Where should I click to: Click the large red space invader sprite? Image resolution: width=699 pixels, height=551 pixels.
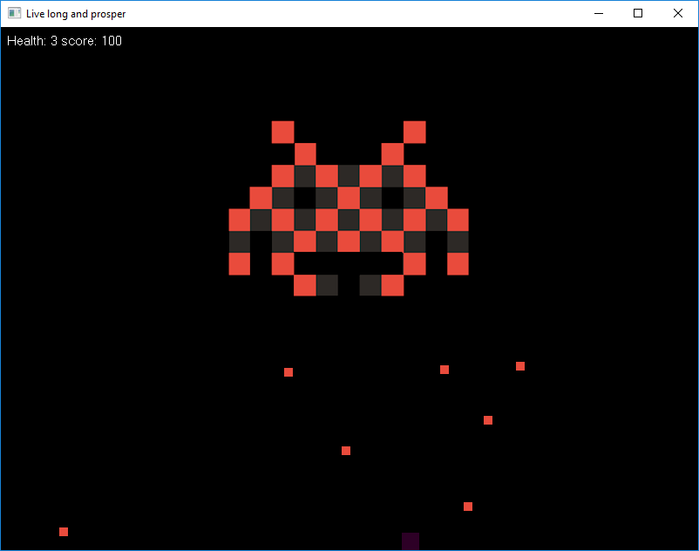pos(349,208)
